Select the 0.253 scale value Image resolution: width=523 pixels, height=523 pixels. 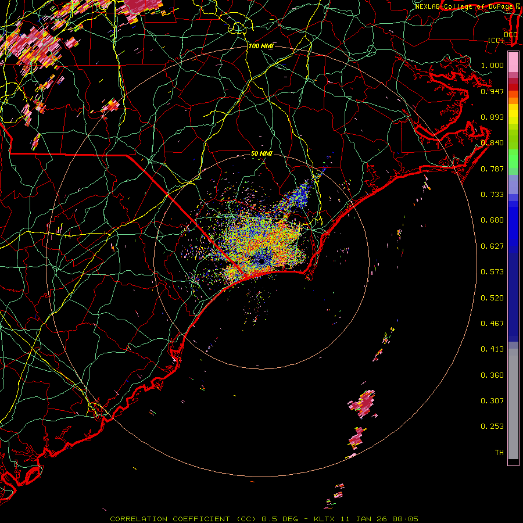coord(492,427)
